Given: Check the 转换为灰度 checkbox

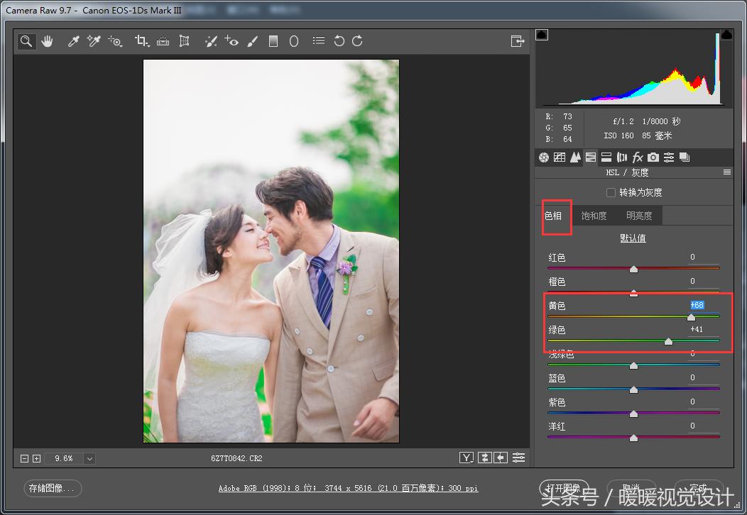Looking at the screenshot, I should [611, 192].
